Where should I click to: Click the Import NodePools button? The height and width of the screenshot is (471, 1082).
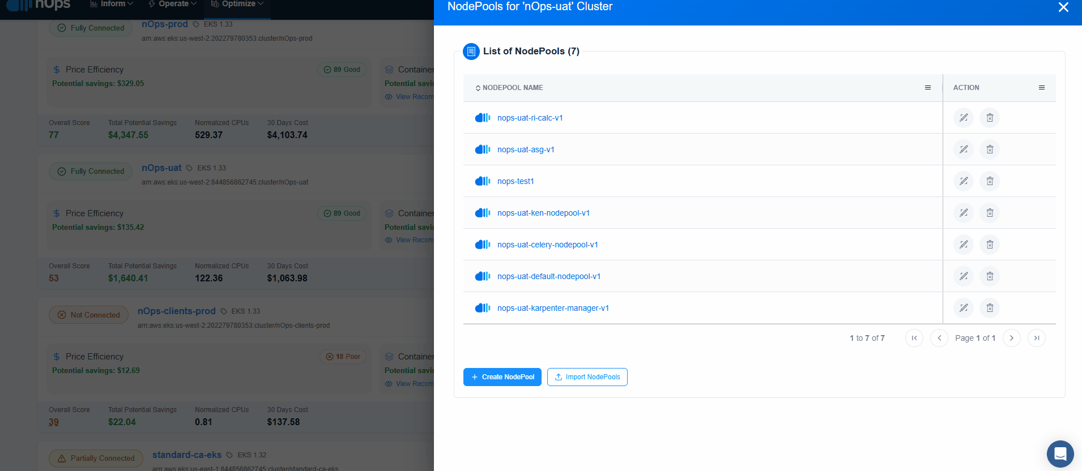click(587, 377)
